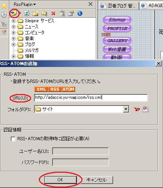Expand the コンピュータ folder

13,33
